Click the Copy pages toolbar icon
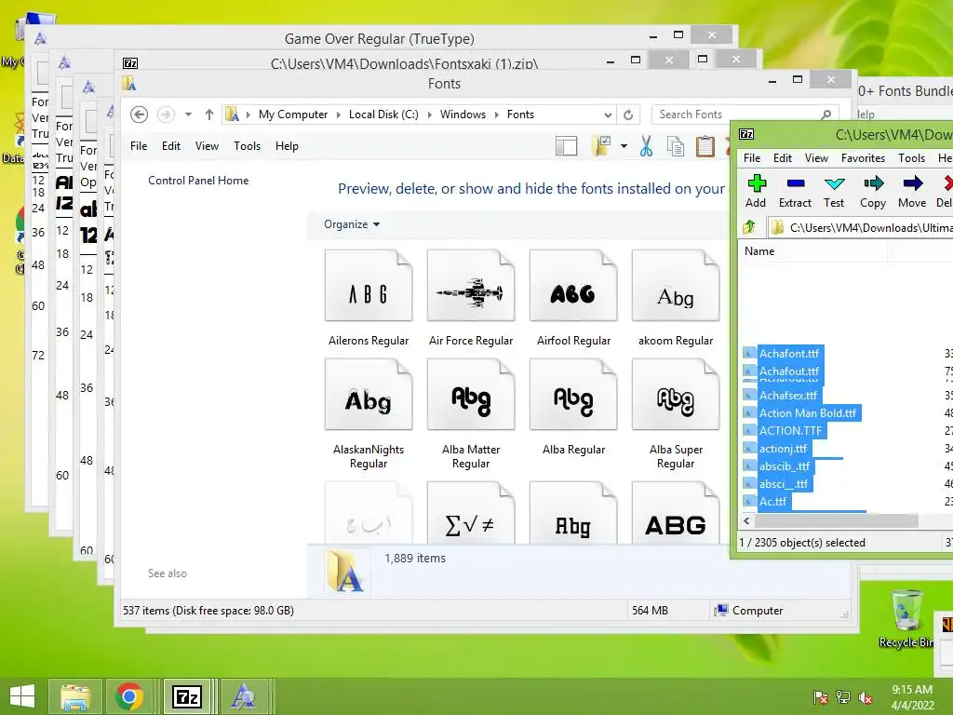The width and height of the screenshot is (953, 715). tap(676, 146)
